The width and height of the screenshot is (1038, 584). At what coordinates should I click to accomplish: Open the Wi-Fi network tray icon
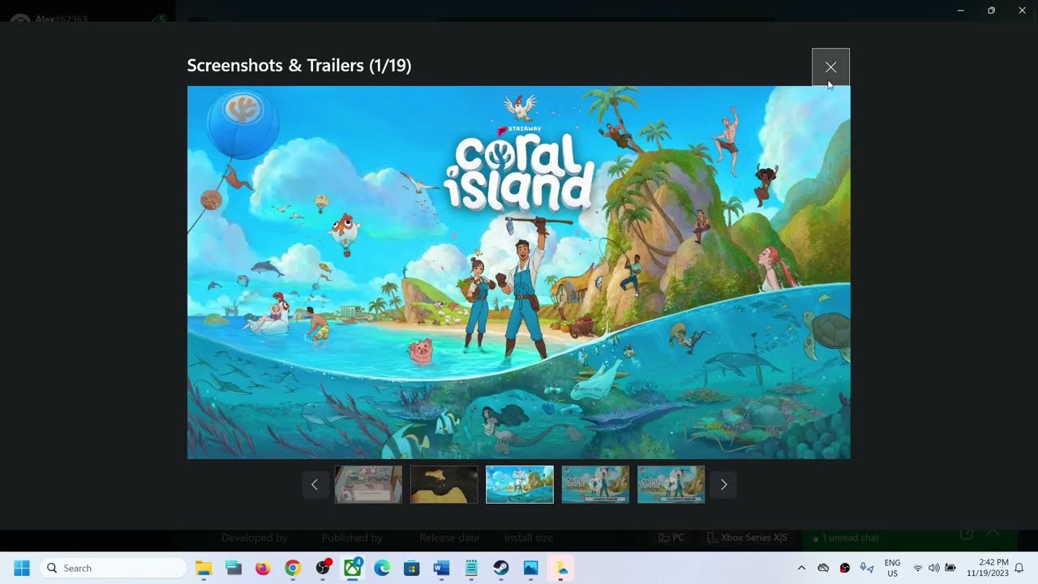click(918, 568)
